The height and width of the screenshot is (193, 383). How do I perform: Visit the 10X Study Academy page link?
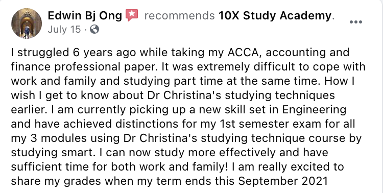click(x=275, y=16)
